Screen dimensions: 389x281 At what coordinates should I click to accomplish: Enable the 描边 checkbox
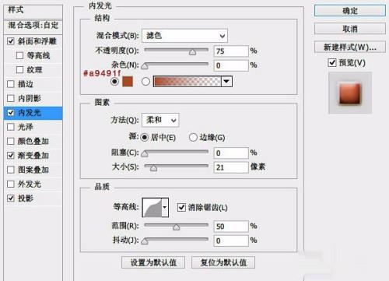click(11, 84)
